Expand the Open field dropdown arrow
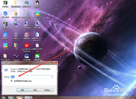 [52, 77]
